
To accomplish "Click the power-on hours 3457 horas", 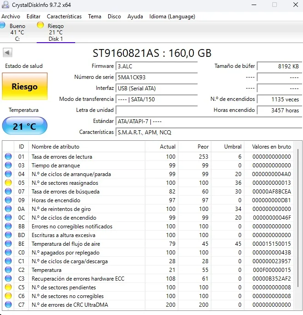I will pos(280,111).
